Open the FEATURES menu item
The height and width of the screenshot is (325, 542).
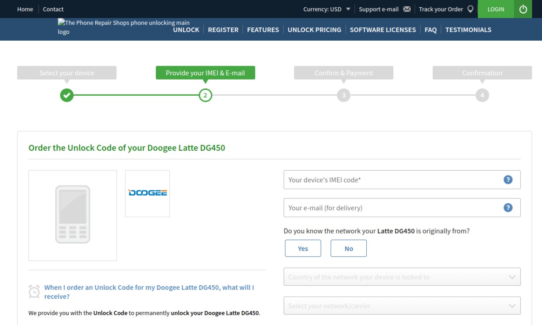point(263,30)
